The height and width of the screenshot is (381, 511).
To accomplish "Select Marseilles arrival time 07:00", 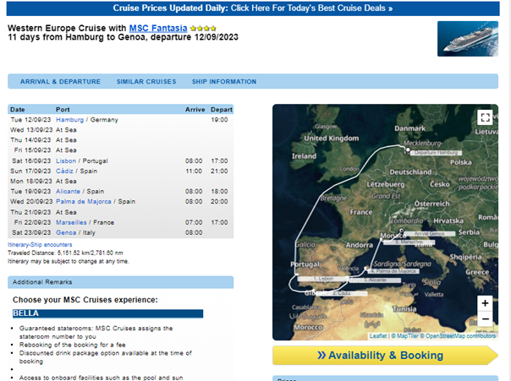I will pos(194,222).
